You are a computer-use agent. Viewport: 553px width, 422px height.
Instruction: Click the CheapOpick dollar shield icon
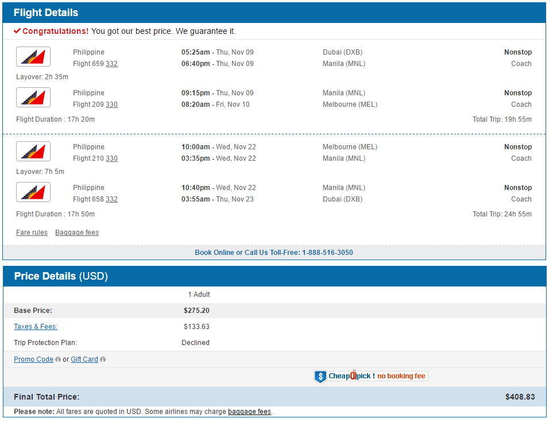click(320, 377)
